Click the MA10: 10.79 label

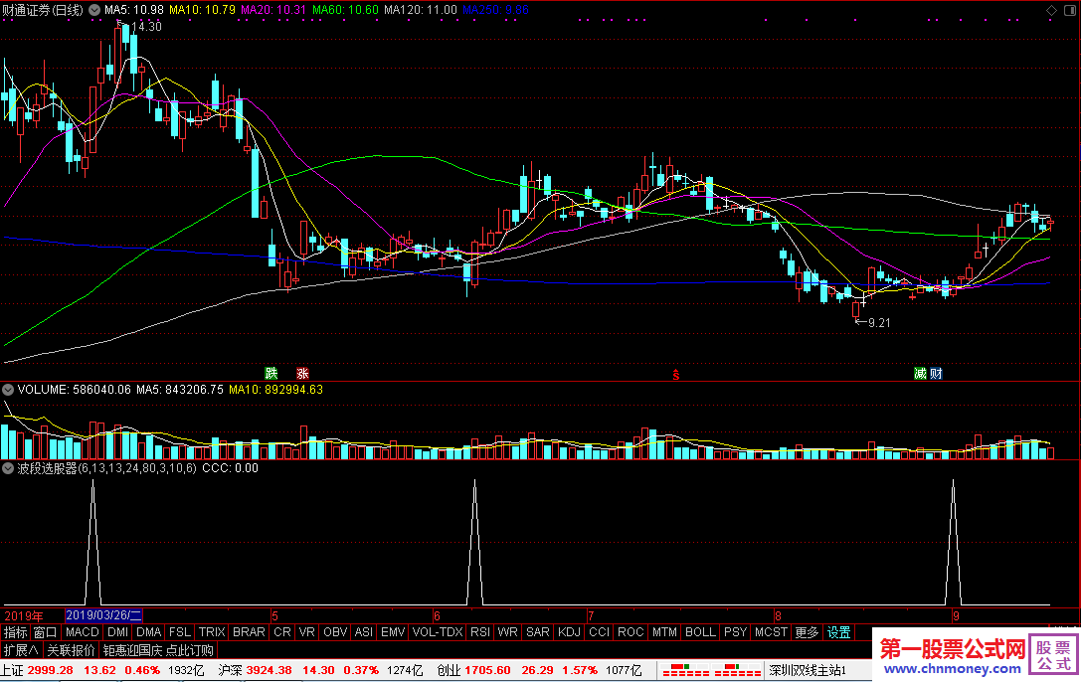[x=202, y=10]
